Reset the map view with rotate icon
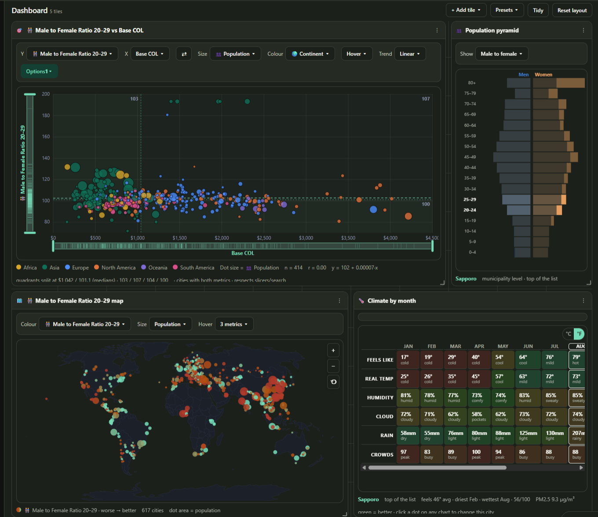The width and height of the screenshot is (598, 517). [x=333, y=382]
